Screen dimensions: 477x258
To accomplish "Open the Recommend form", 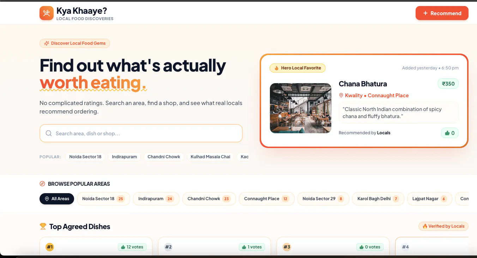I will [442, 13].
